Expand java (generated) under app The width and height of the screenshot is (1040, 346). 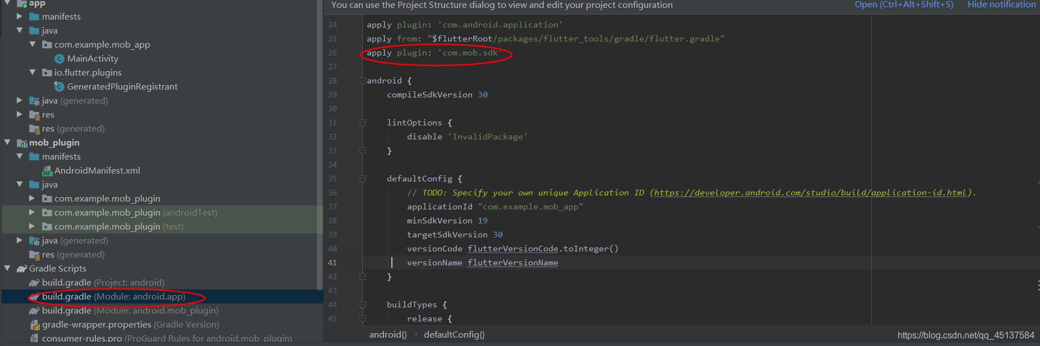tap(20, 100)
